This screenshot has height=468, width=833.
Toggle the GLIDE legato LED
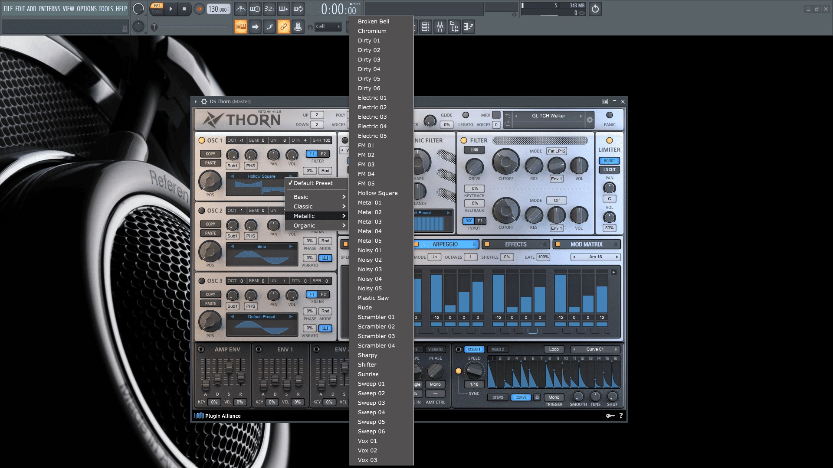point(466,115)
